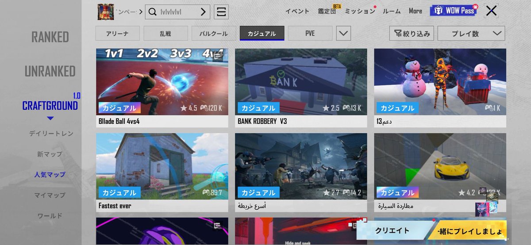Collapse the CRAFTGROUND submenu arrow
Viewport: 531px width, 245px height.
pyautogui.click(x=50, y=118)
